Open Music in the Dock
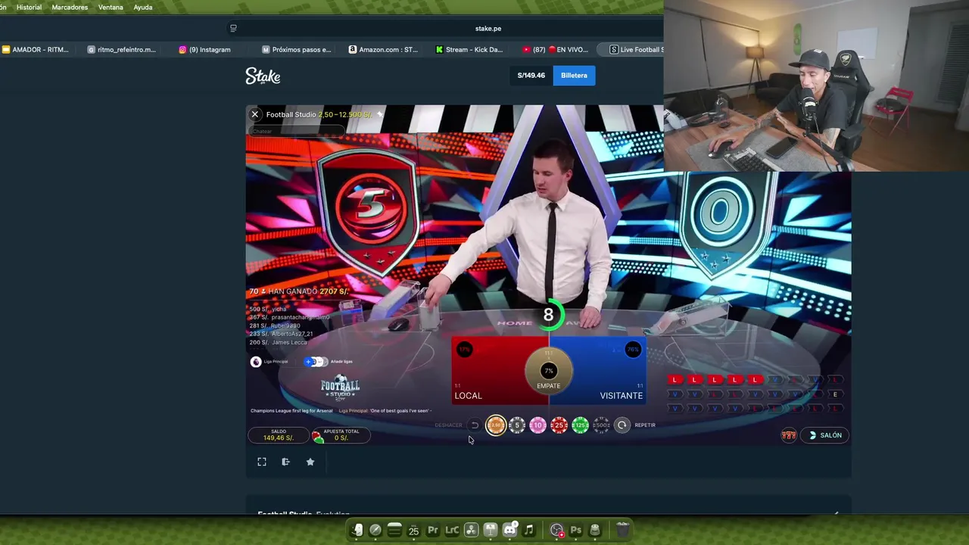The width and height of the screenshot is (969, 545). click(x=528, y=531)
